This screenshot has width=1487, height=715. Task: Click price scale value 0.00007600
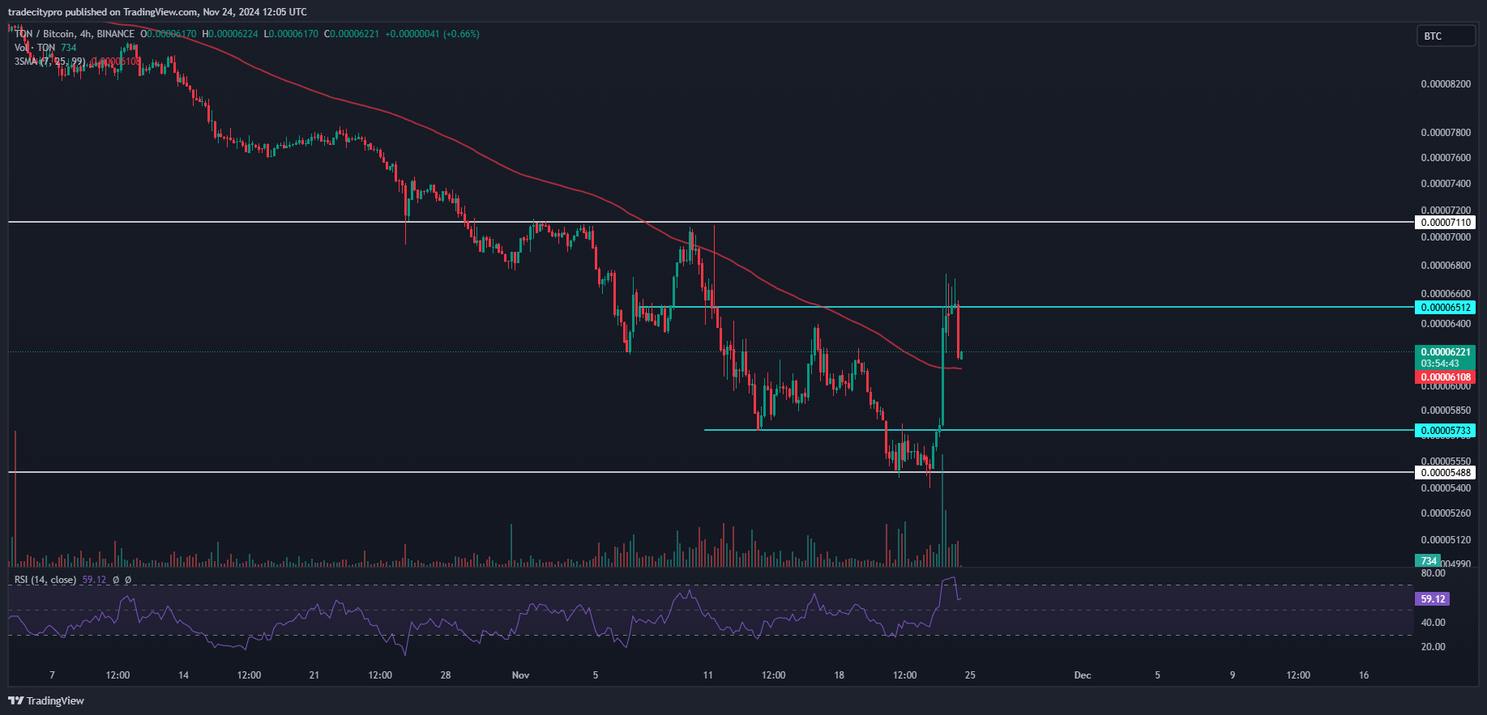(1446, 158)
